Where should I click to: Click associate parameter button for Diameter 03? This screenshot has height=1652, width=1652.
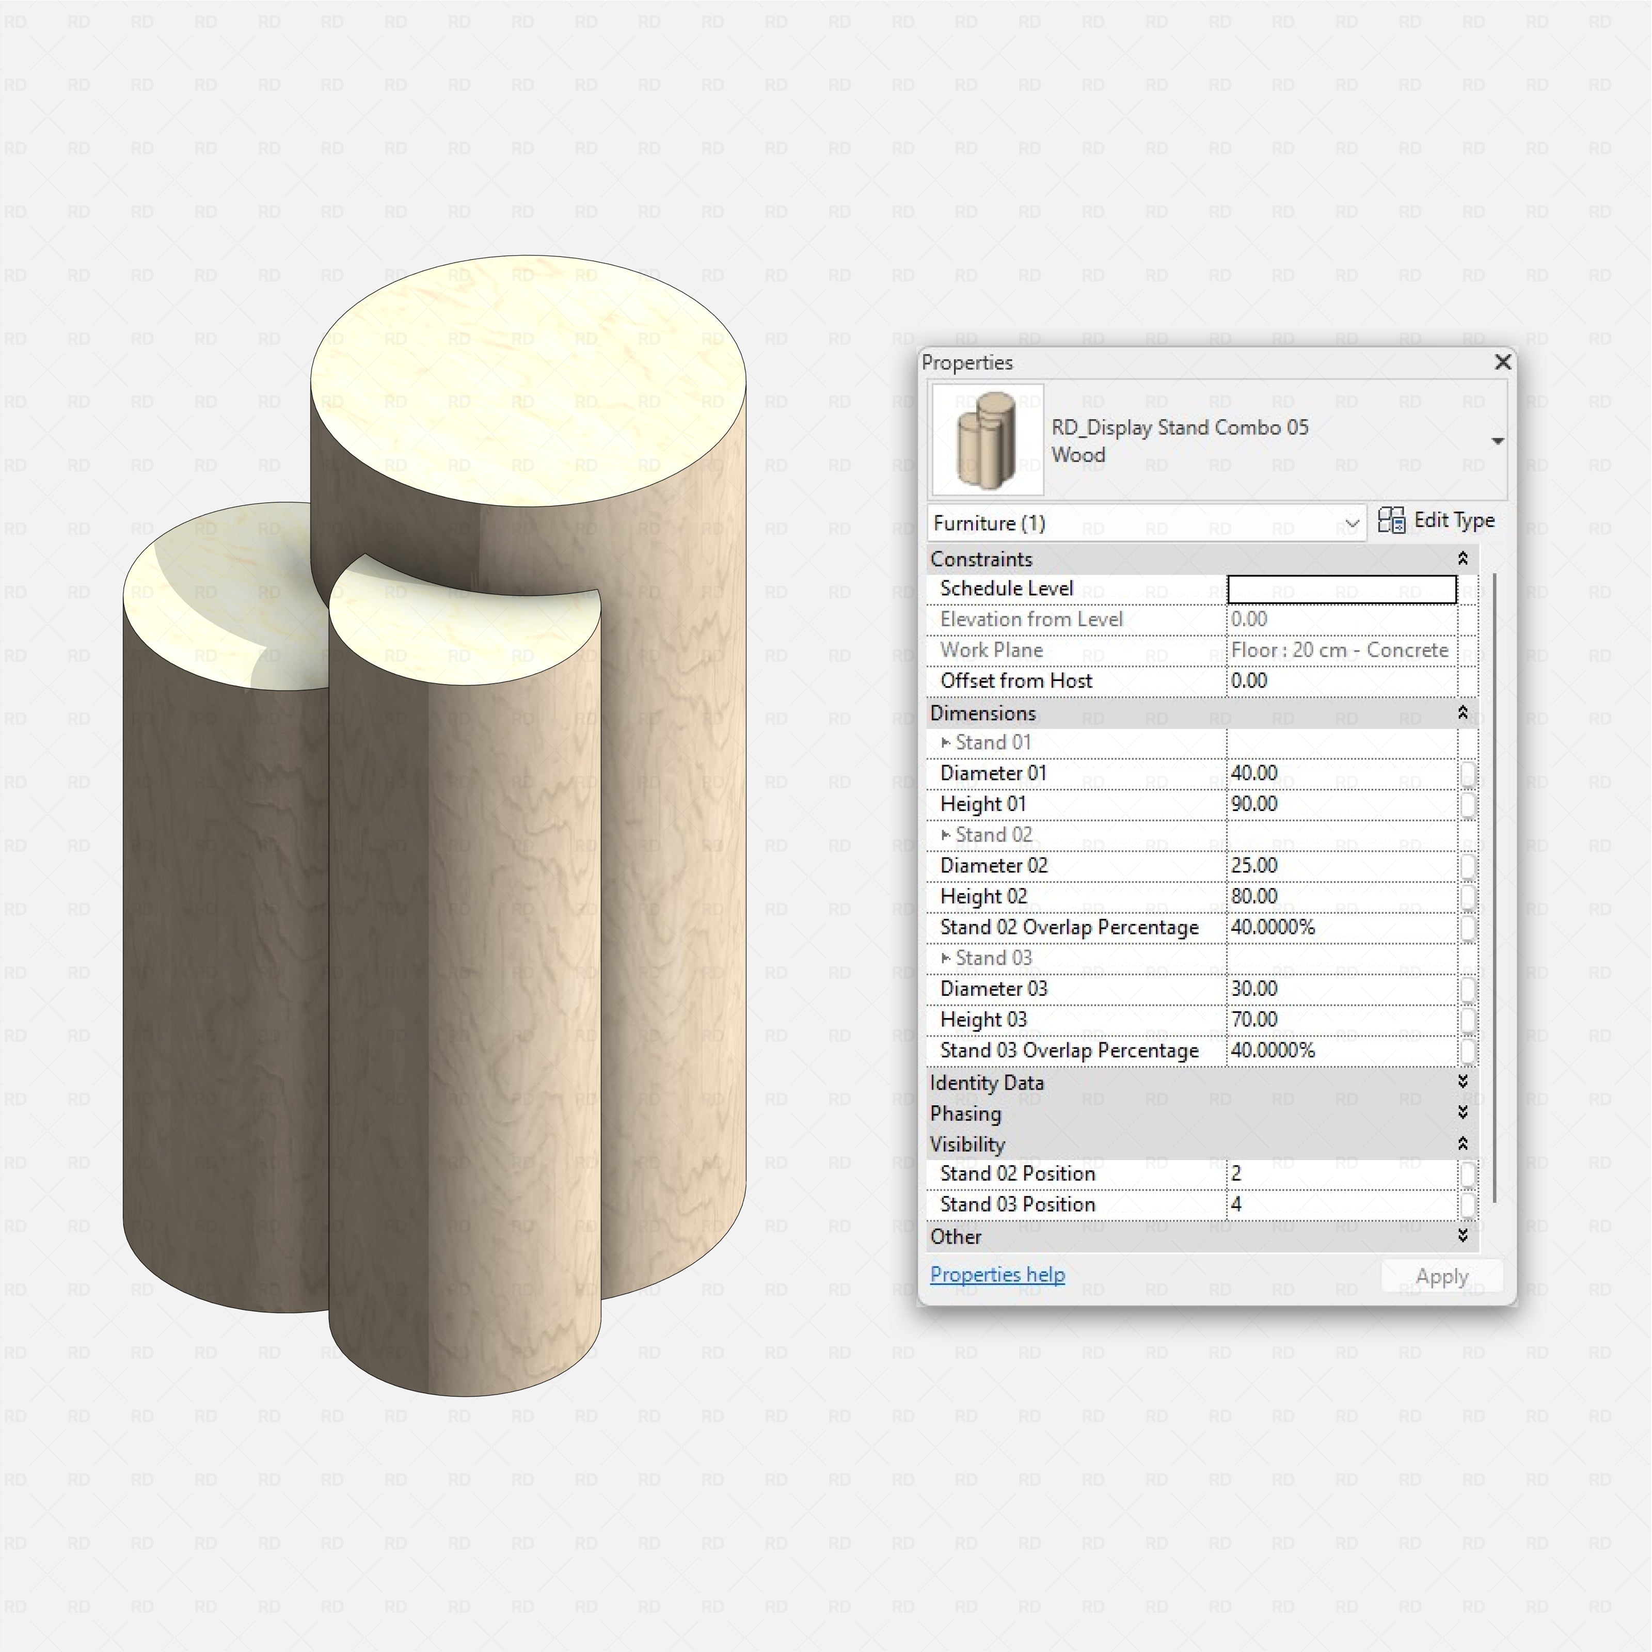coord(1467,989)
